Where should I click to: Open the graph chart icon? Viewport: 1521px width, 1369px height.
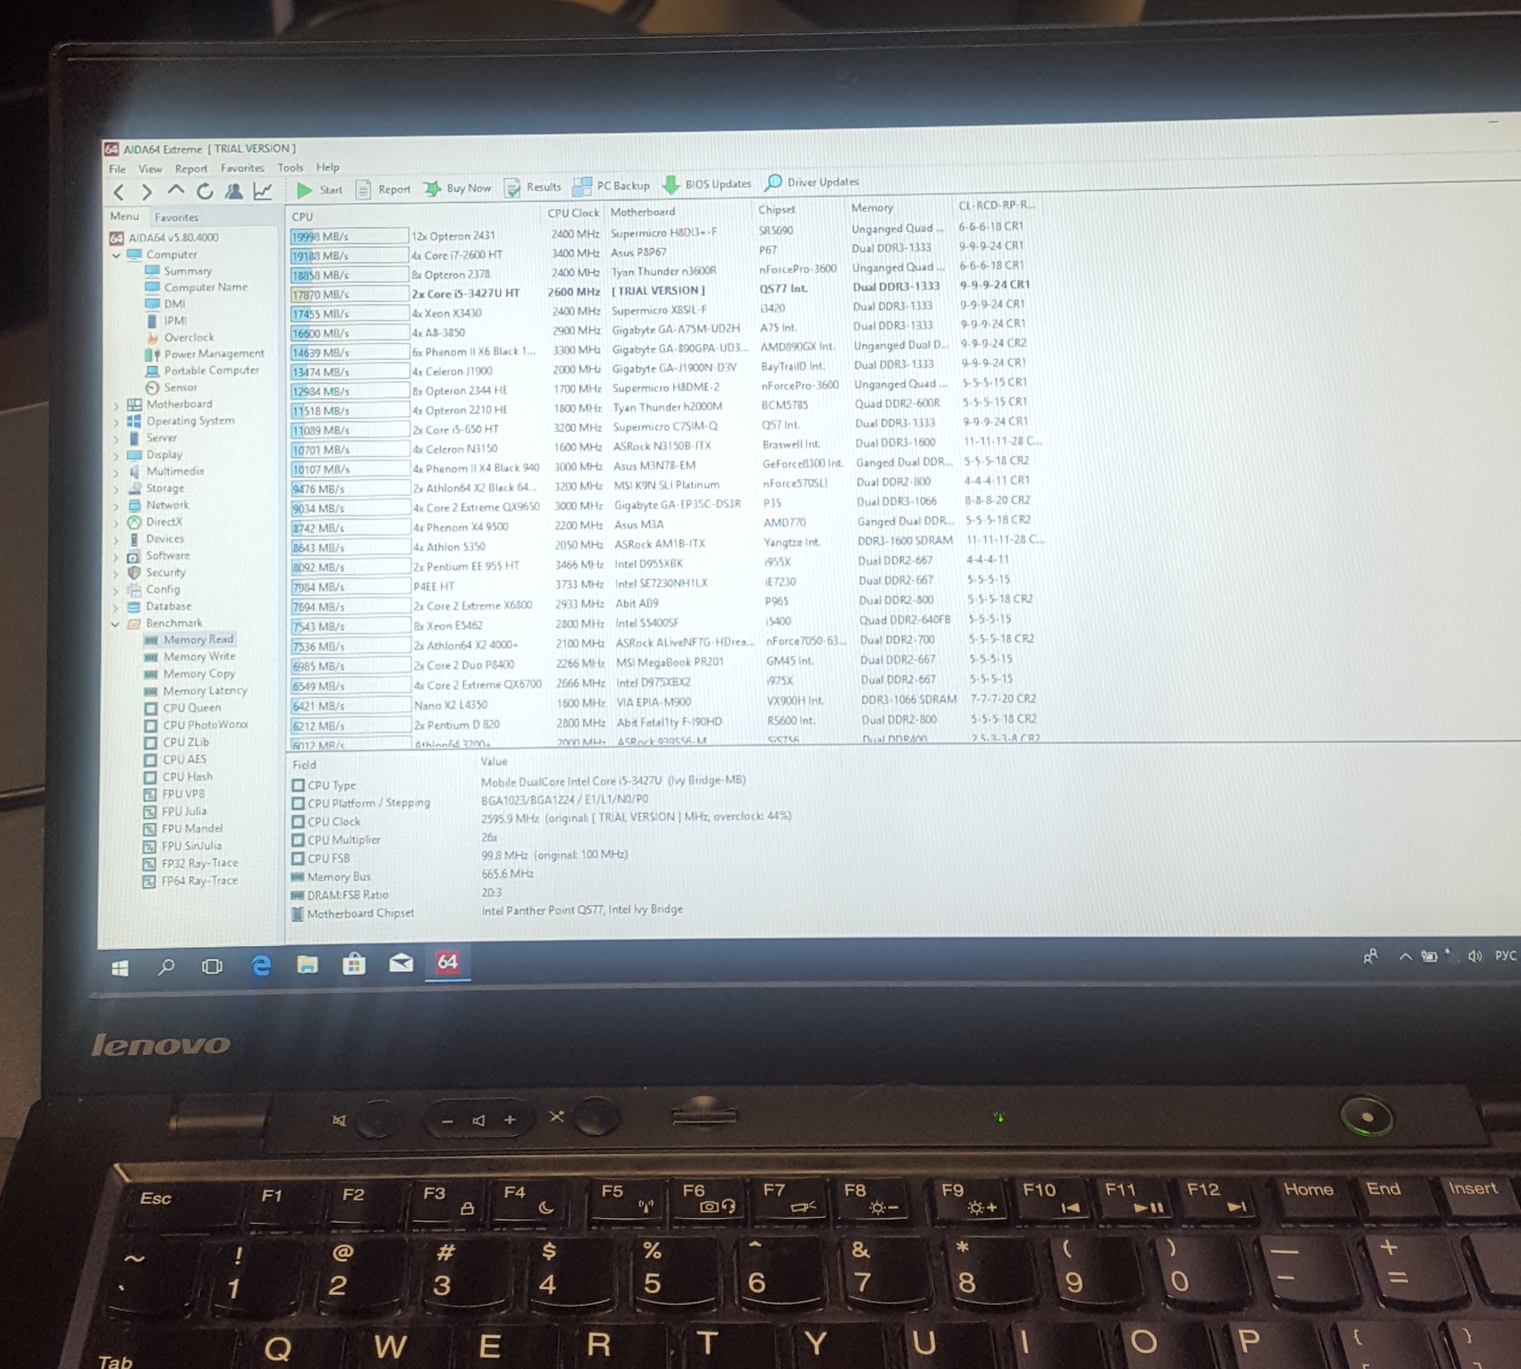tap(262, 191)
